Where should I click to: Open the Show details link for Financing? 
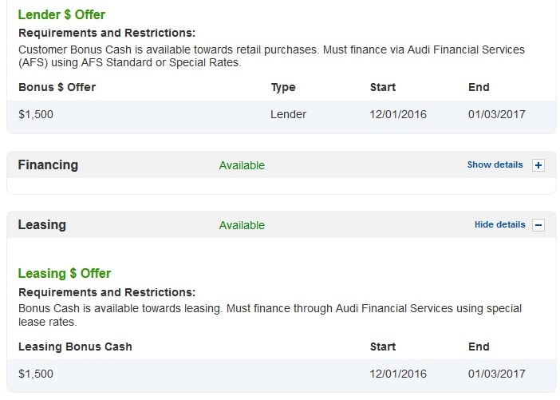point(495,164)
